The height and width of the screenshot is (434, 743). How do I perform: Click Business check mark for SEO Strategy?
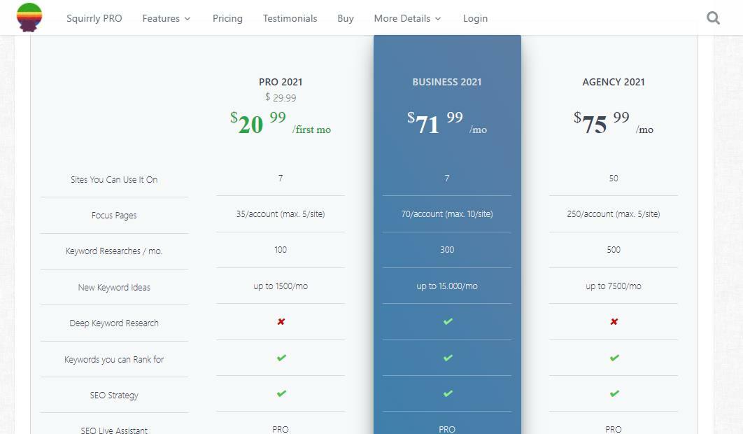tap(447, 393)
